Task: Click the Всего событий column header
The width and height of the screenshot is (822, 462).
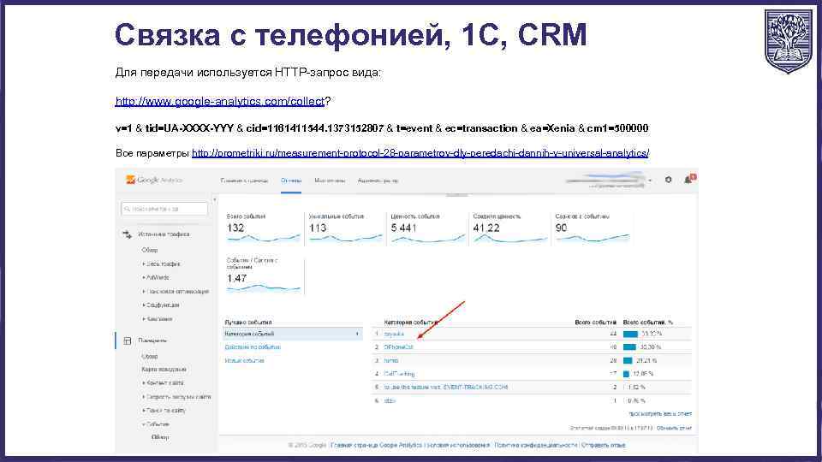Action: click(596, 323)
